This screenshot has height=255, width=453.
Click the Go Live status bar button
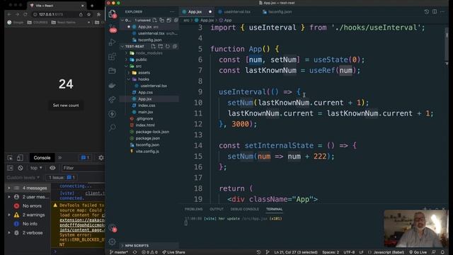tap(418, 252)
